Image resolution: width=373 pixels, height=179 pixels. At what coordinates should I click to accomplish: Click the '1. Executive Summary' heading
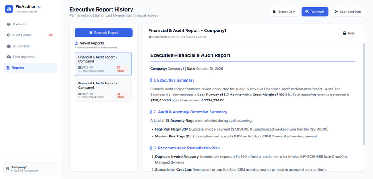(x=174, y=80)
